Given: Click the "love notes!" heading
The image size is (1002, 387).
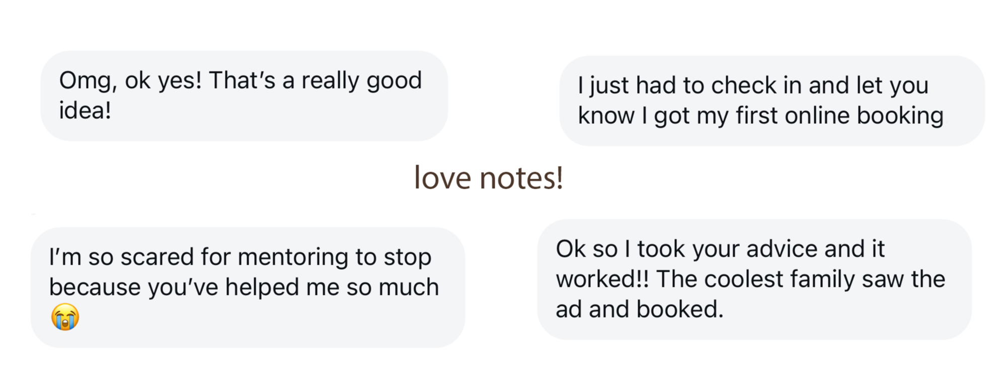Looking at the screenshot, I should [488, 178].
